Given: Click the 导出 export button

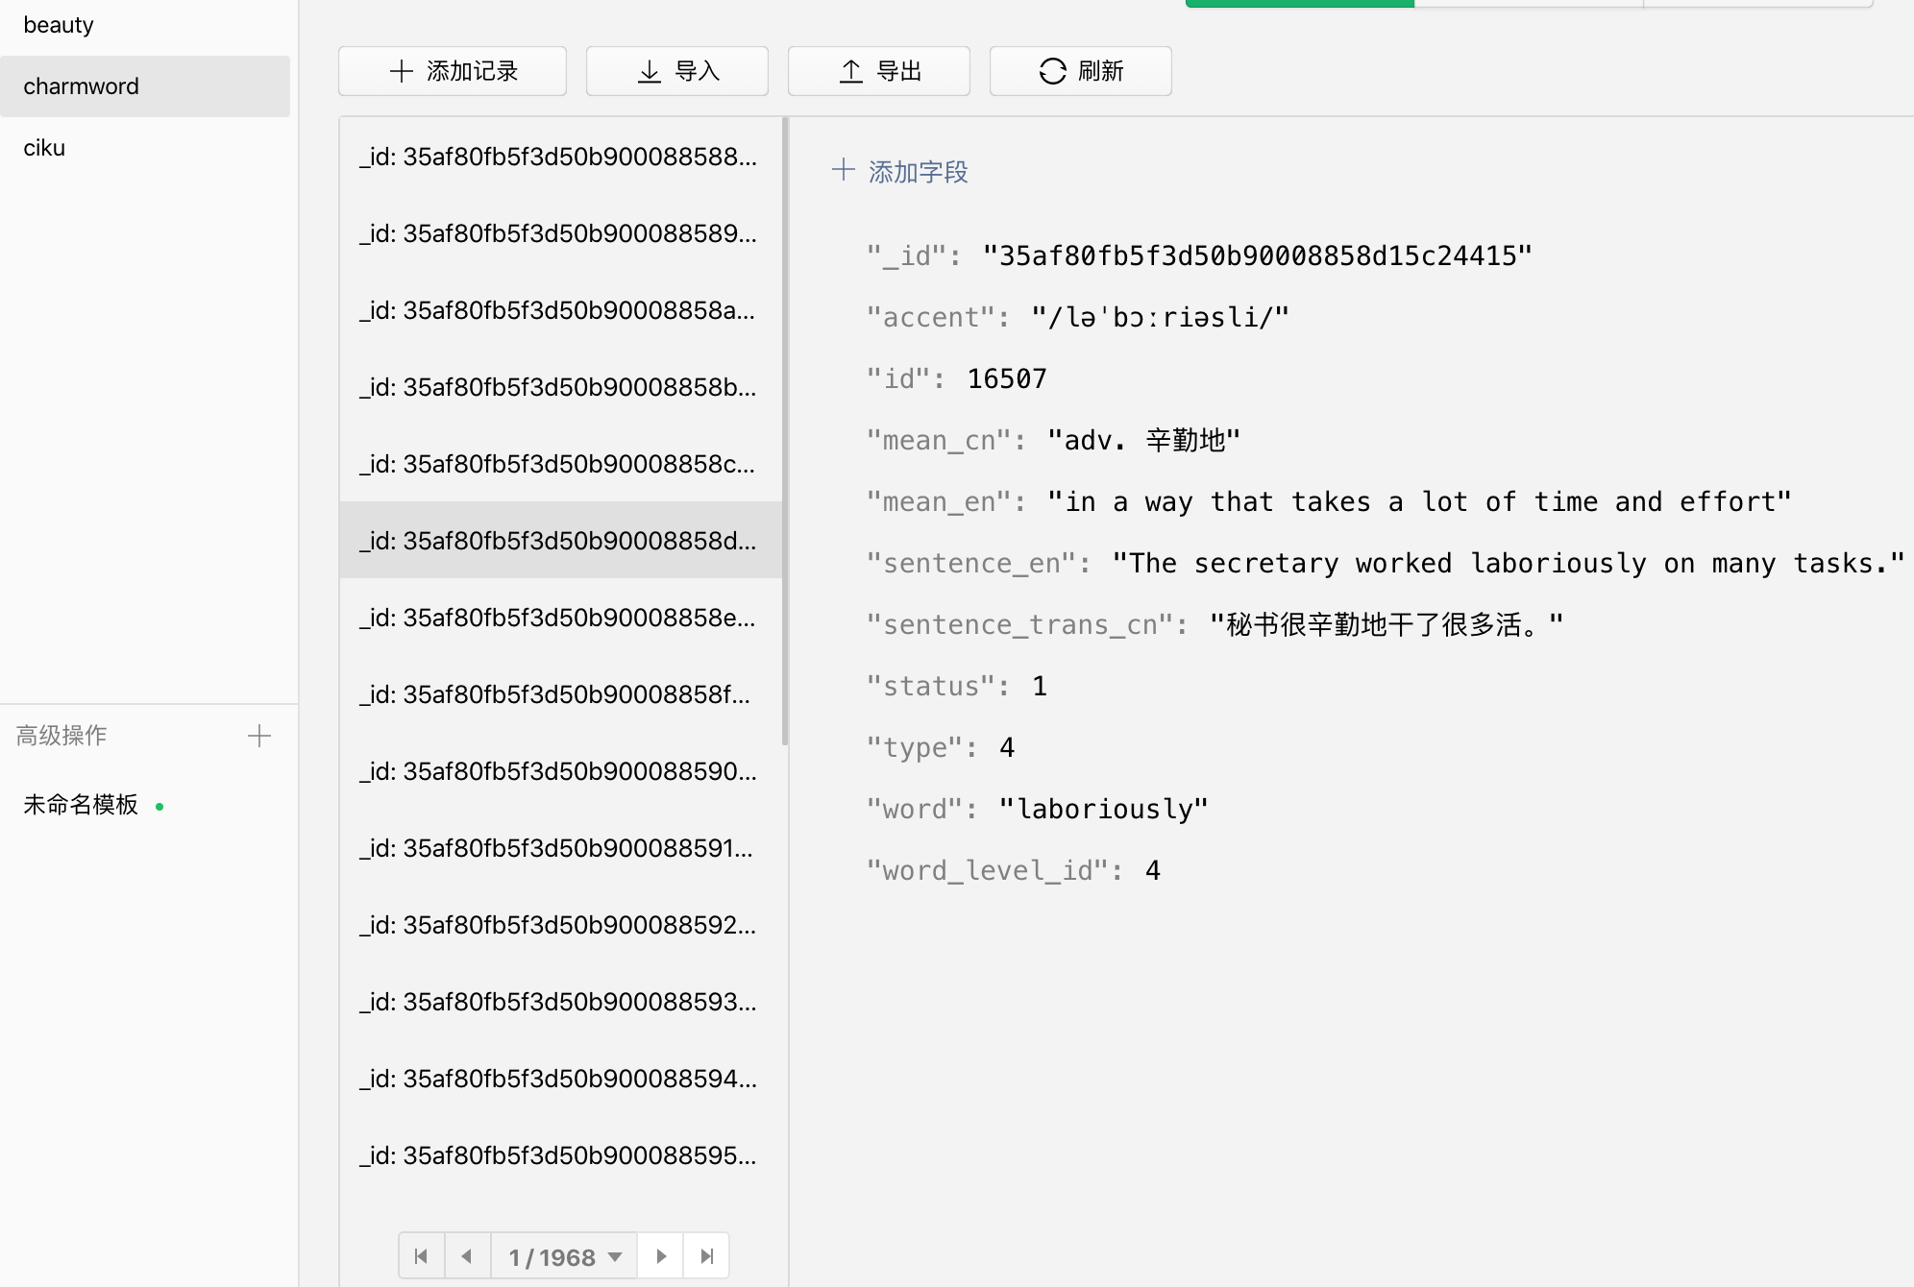Looking at the screenshot, I should [x=879, y=71].
